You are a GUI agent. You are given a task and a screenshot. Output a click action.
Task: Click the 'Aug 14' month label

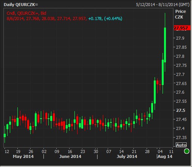point(165,156)
